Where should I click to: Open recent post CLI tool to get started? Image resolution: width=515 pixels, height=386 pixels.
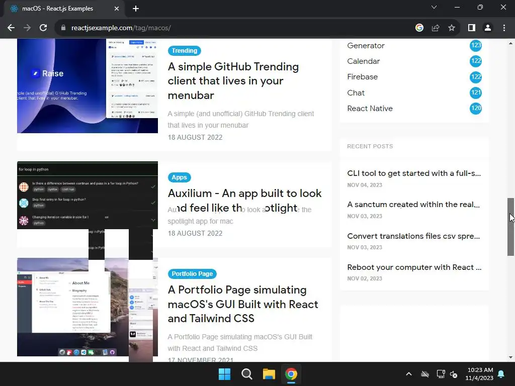414,173
